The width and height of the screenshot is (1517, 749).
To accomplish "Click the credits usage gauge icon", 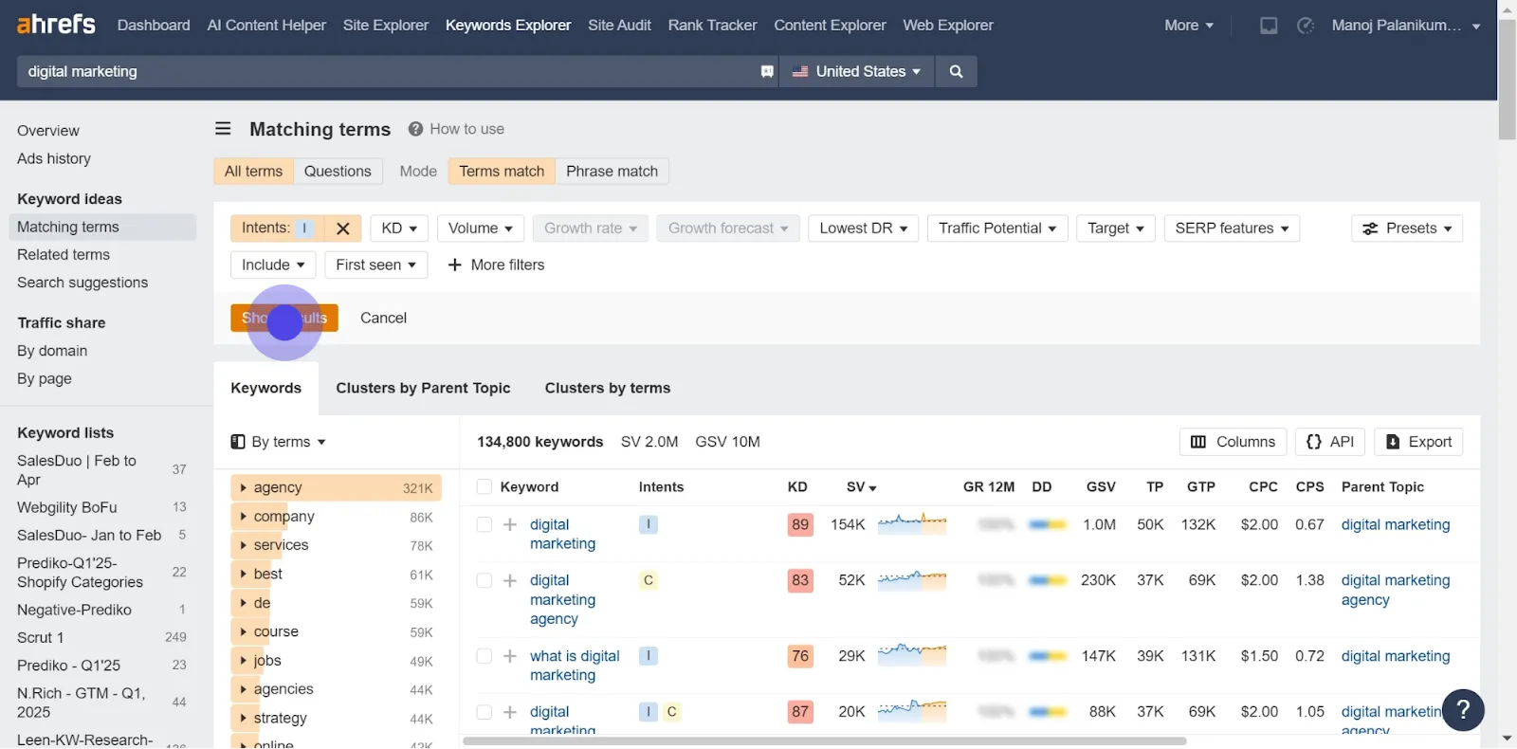I will point(1306,26).
